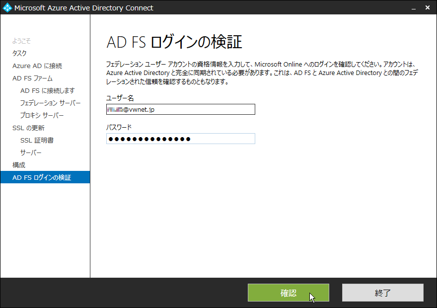
Task: Click the パスワード label
Action: coord(119,127)
